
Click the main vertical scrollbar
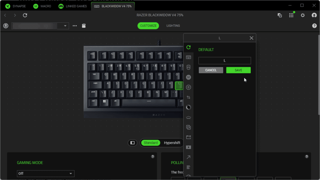tap(318, 75)
